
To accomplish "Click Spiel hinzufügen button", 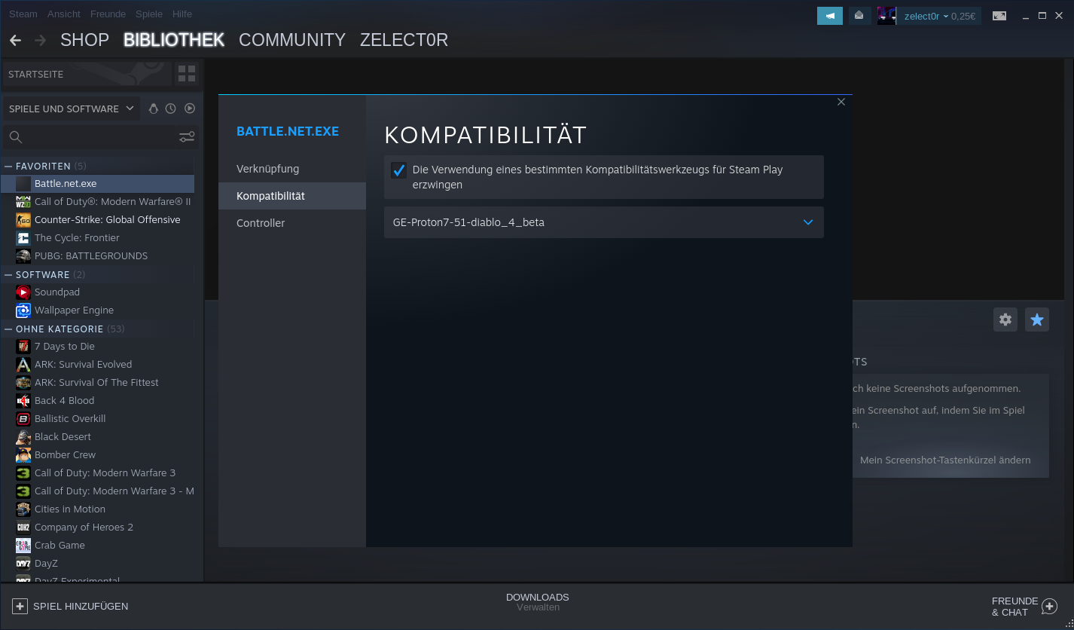I will [x=70, y=606].
